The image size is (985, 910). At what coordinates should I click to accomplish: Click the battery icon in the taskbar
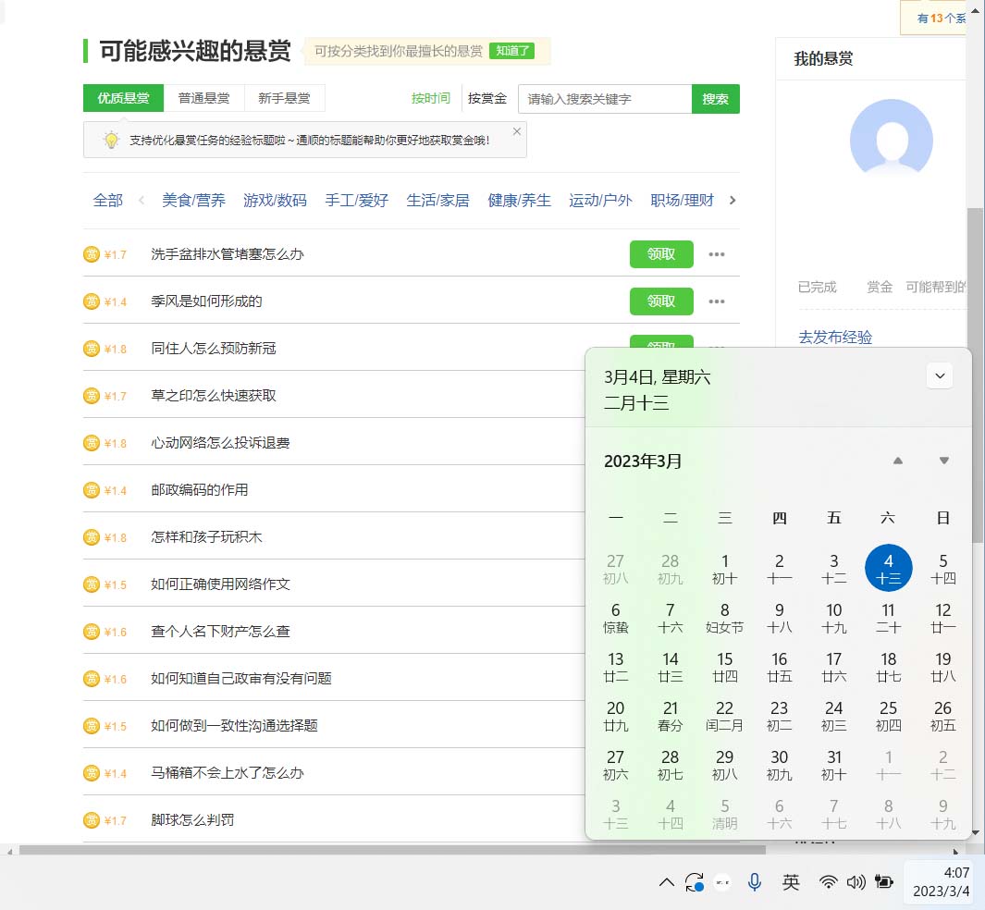pyautogui.click(x=883, y=882)
